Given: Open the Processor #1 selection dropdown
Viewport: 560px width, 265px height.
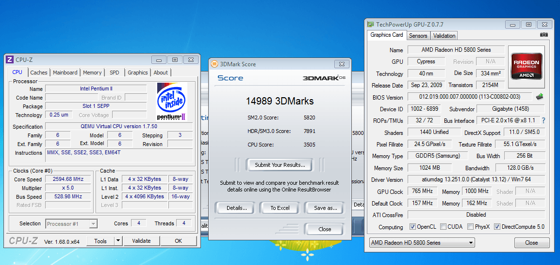Looking at the screenshot, I should (71, 224).
